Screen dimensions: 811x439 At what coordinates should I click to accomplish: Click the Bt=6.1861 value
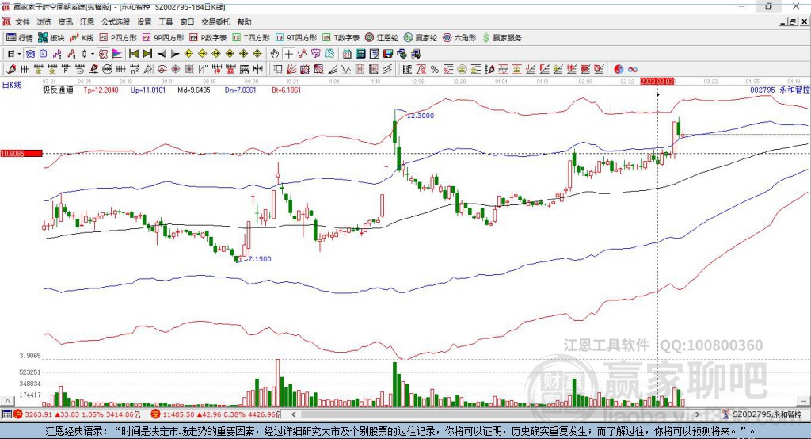click(287, 90)
